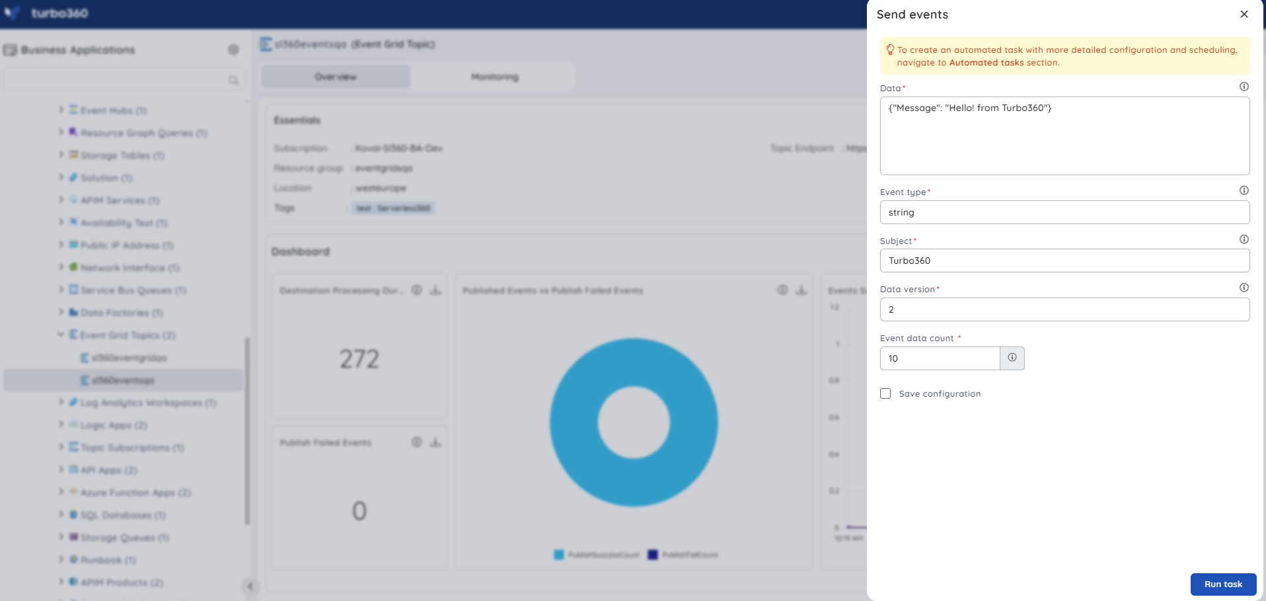Click the sidebar search field
The image size is (1266, 601).
pyautogui.click(x=123, y=80)
